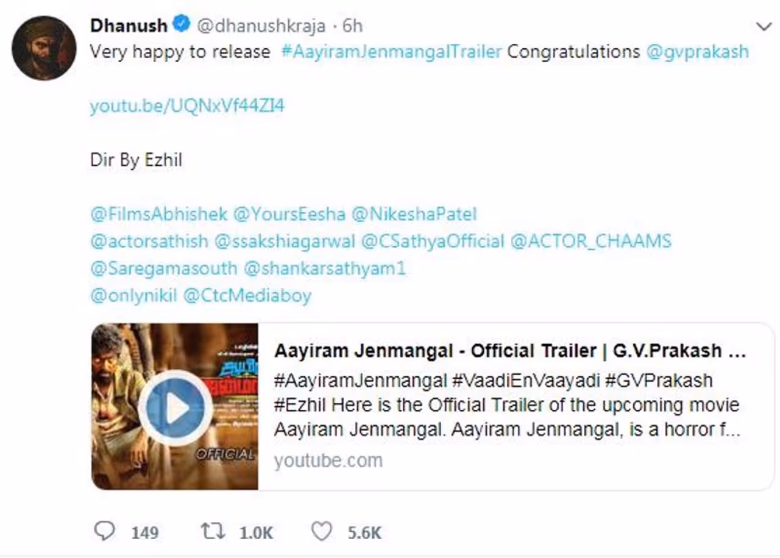Open the youtu.be/UQNxVf44ZI4 link
This screenshot has width=780, height=558.
(187, 106)
